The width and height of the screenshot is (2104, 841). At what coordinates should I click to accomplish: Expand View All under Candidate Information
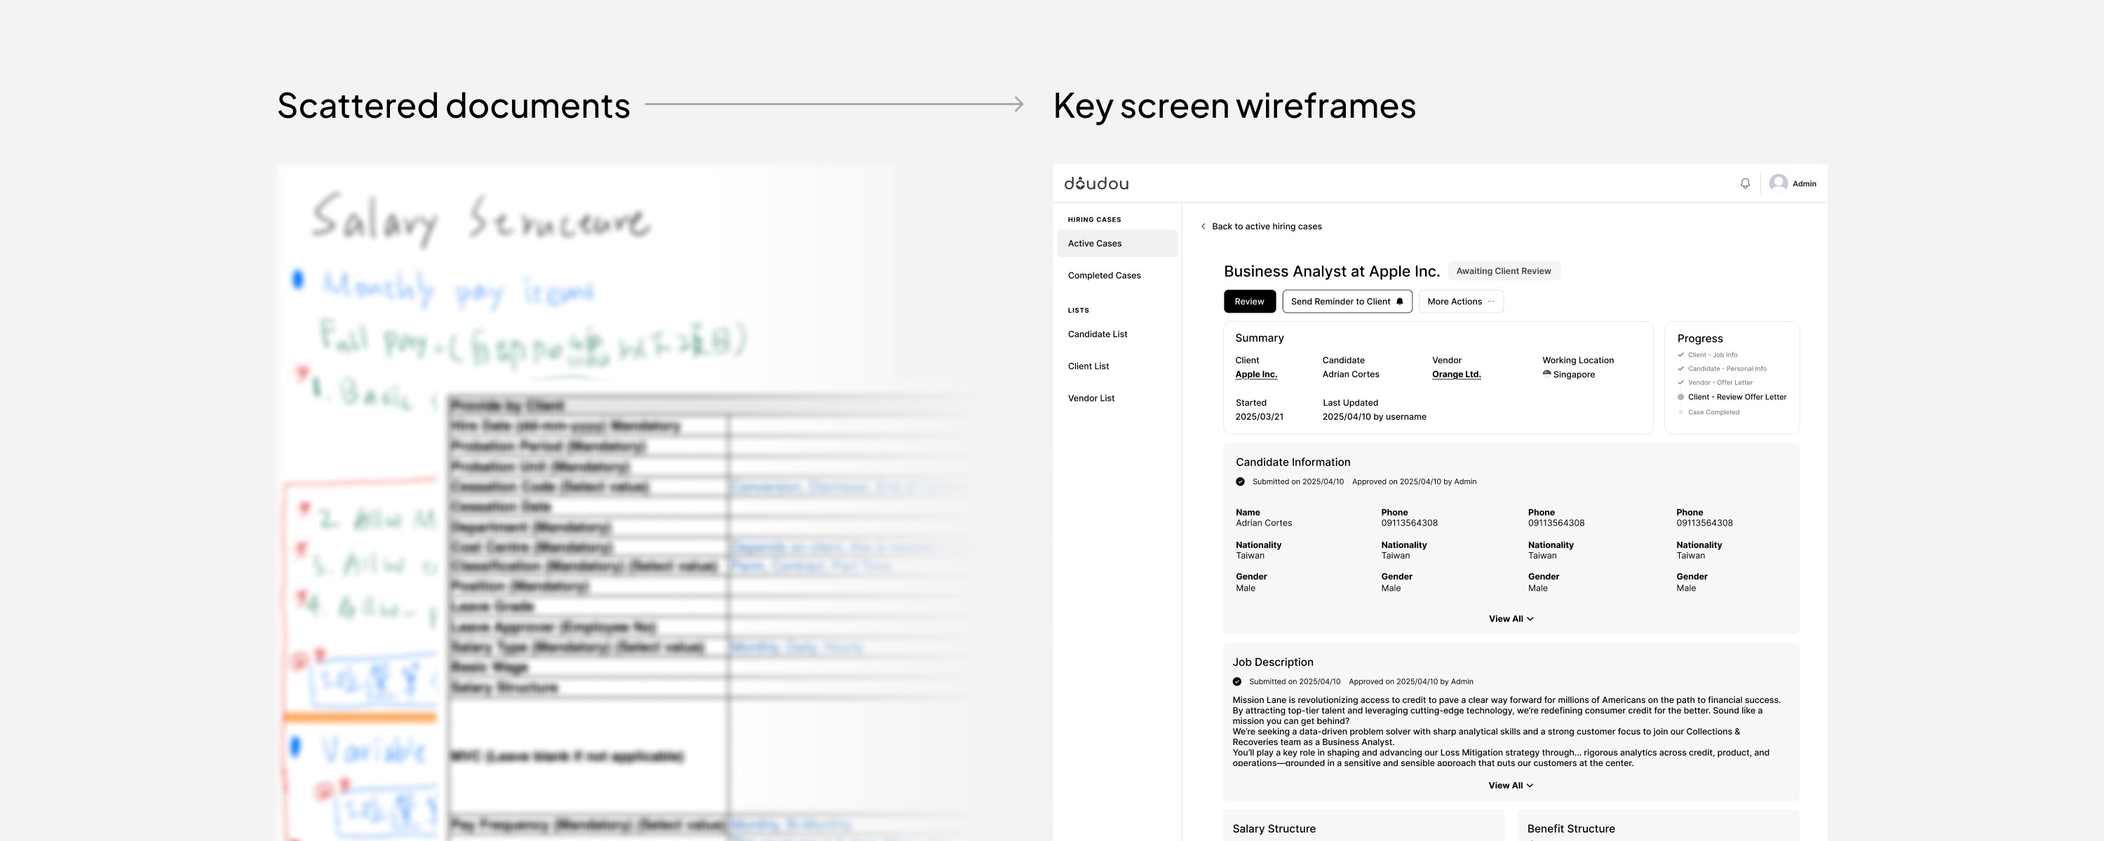coord(1511,619)
